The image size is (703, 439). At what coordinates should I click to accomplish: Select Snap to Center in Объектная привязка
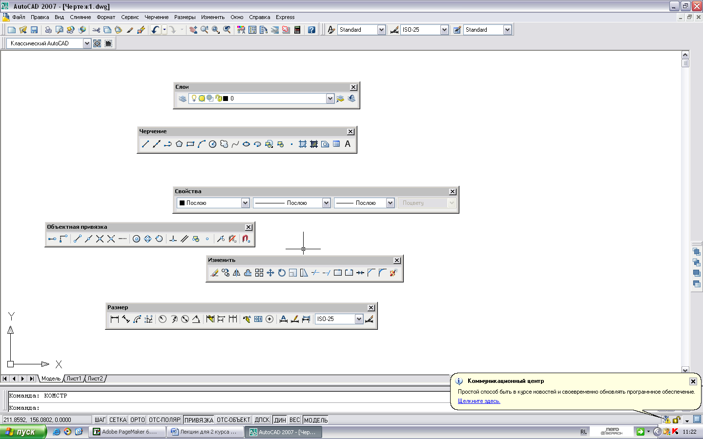(x=137, y=239)
